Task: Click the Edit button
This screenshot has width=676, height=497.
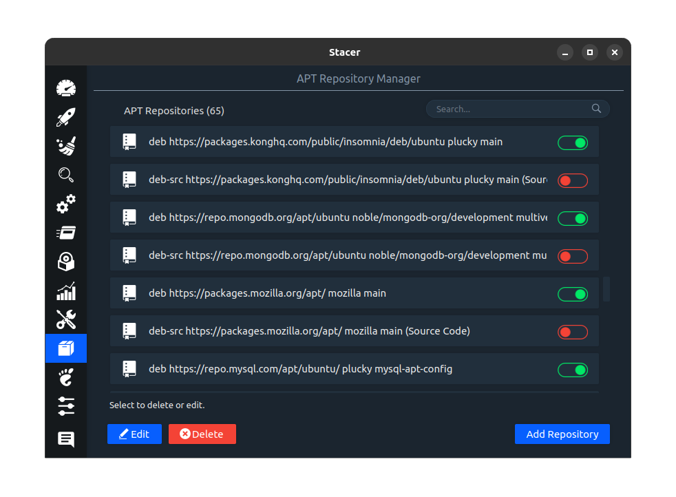Action: 134,434
